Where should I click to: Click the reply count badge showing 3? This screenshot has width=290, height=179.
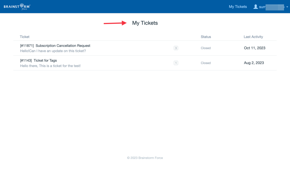pyautogui.click(x=176, y=48)
